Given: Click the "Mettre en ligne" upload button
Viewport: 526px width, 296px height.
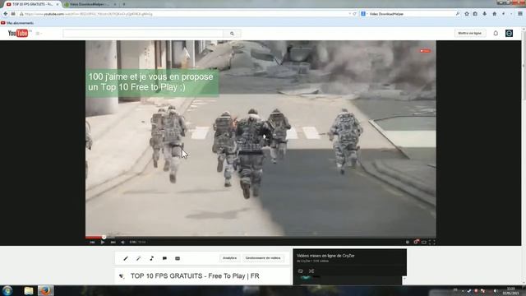Looking at the screenshot, I should tap(469, 33).
